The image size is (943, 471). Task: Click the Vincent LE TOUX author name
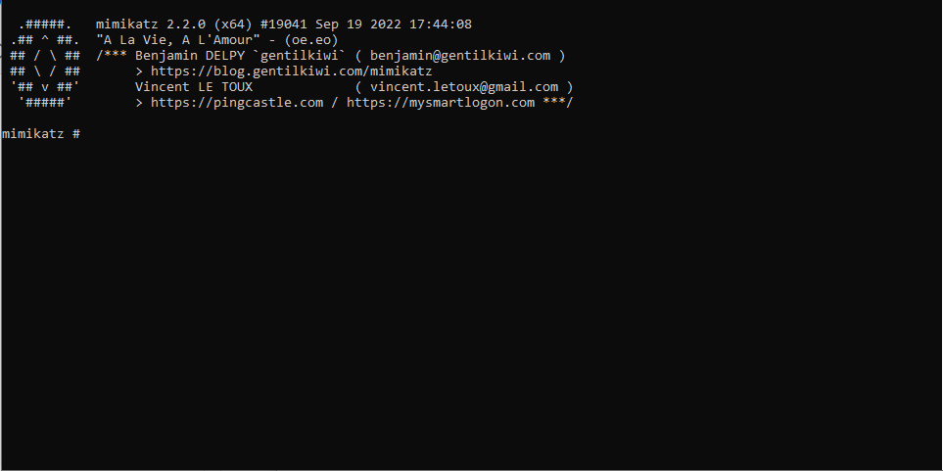tap(194, 87)
